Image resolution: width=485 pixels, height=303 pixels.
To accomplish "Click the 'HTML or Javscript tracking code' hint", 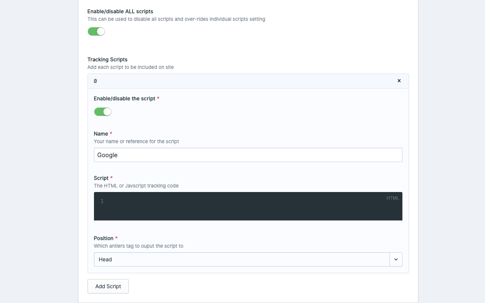I will coord(136,186).
